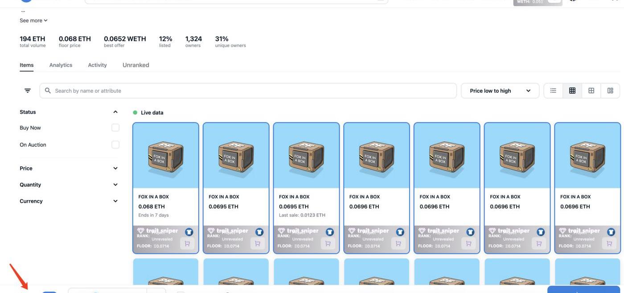This screenshot has width=624, height=293.
Task: Expand the Price filter section
Action: pos(115,168)
